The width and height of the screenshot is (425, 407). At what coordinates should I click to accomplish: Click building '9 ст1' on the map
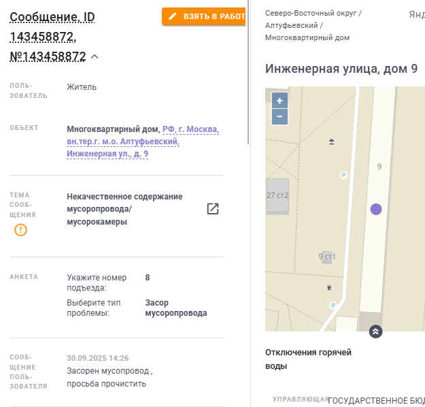pos(327,257)
